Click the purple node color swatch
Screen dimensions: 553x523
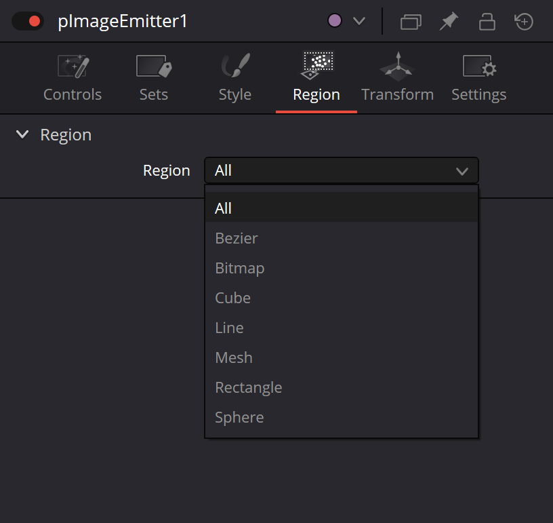click(x=334, y=20)
